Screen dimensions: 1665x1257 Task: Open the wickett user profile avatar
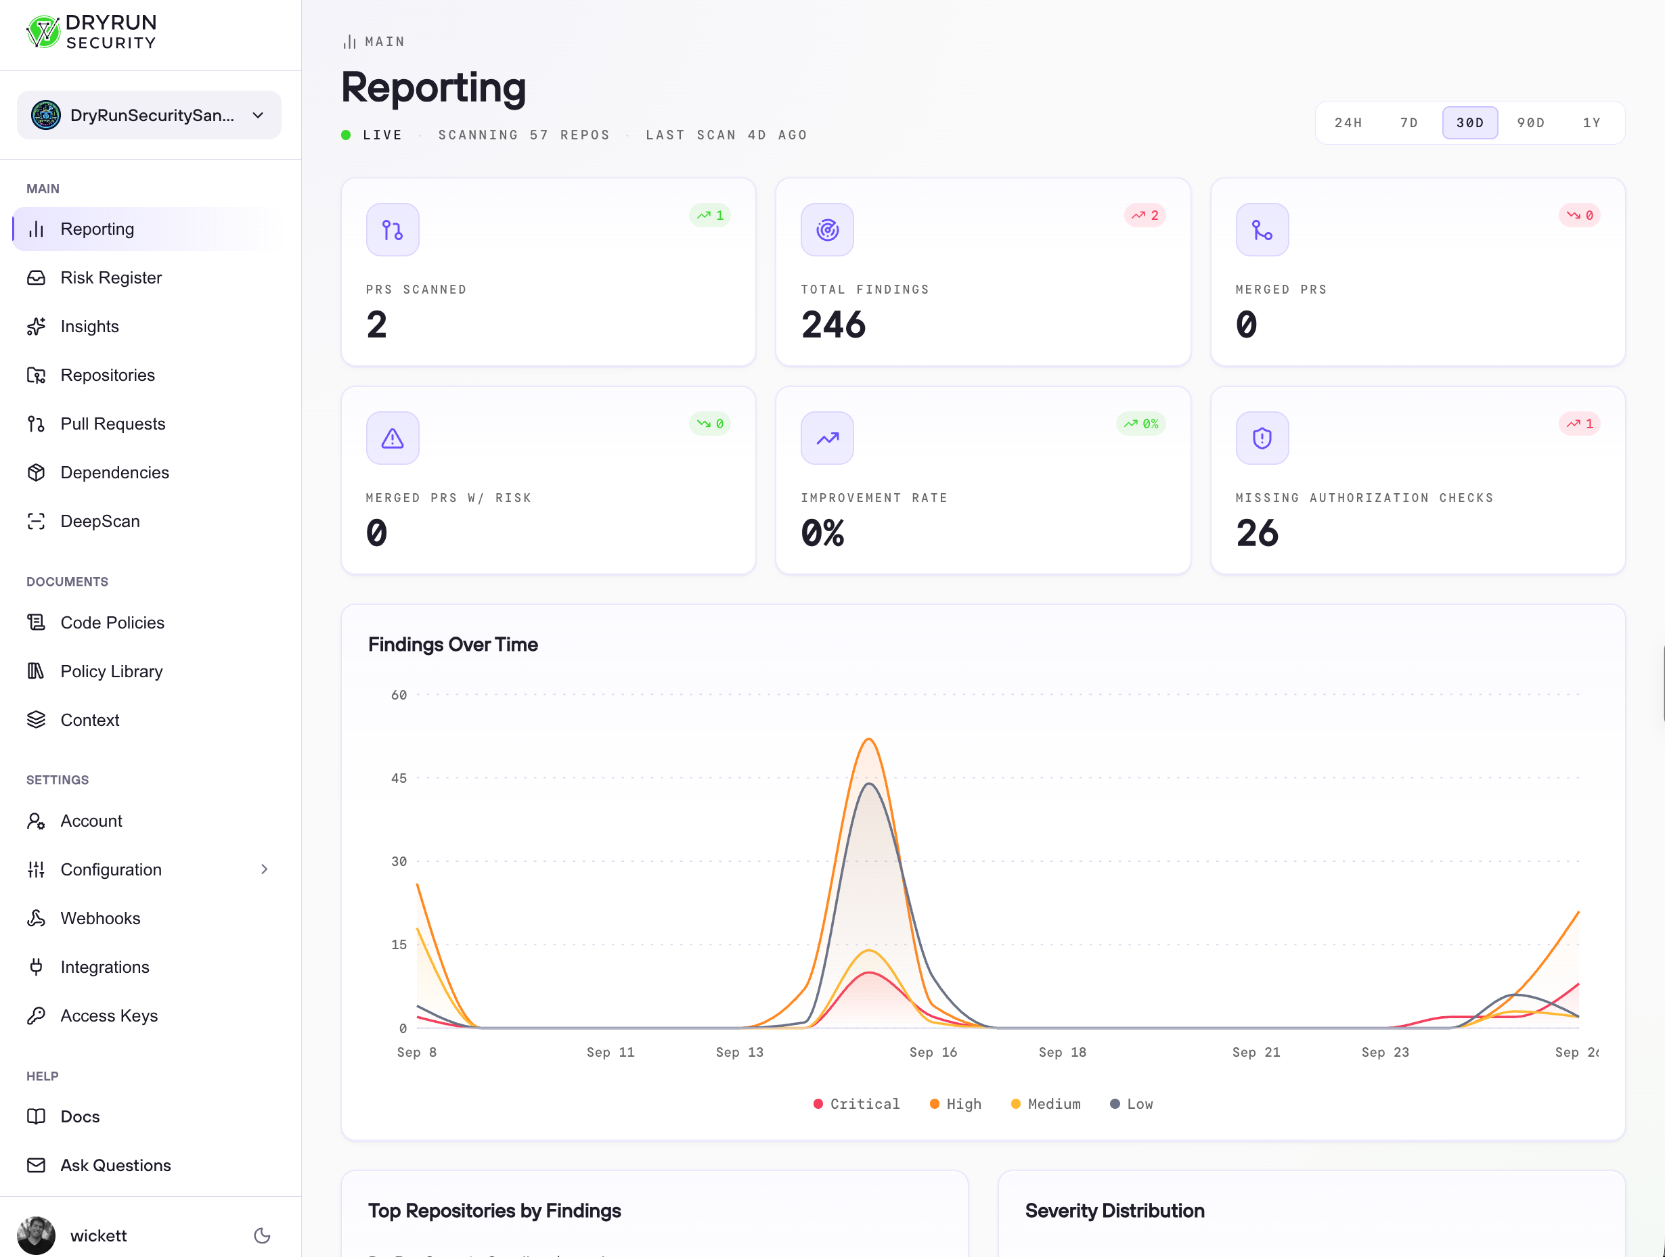(36, 1236)
